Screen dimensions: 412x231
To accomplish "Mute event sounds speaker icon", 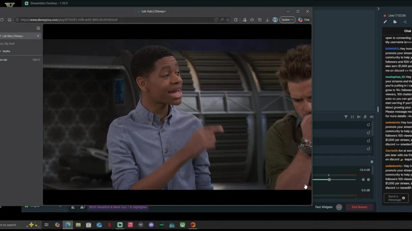I will click(x=371, y=117).
